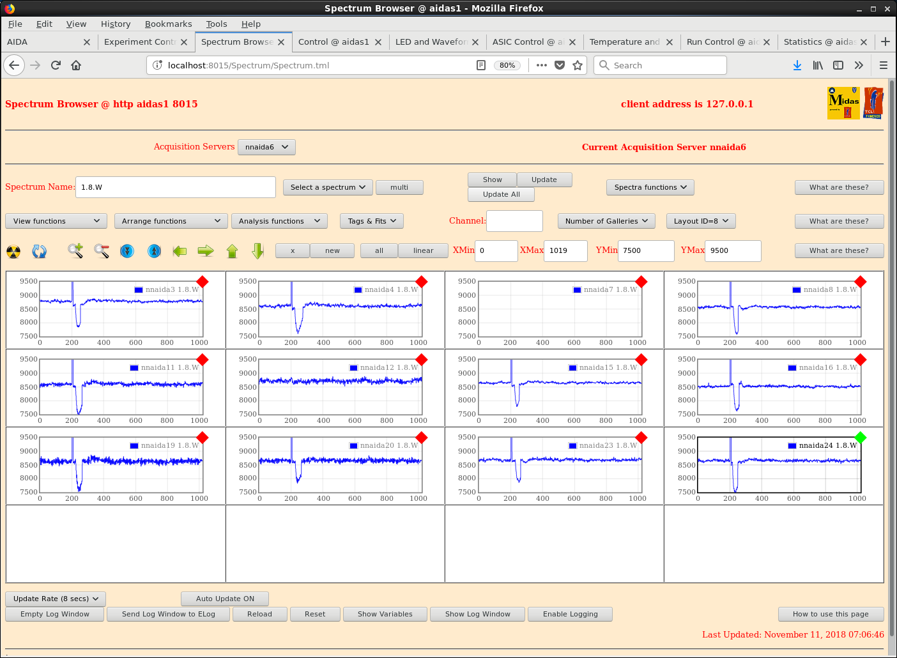Click the Update All button

[x=501, y=194]
